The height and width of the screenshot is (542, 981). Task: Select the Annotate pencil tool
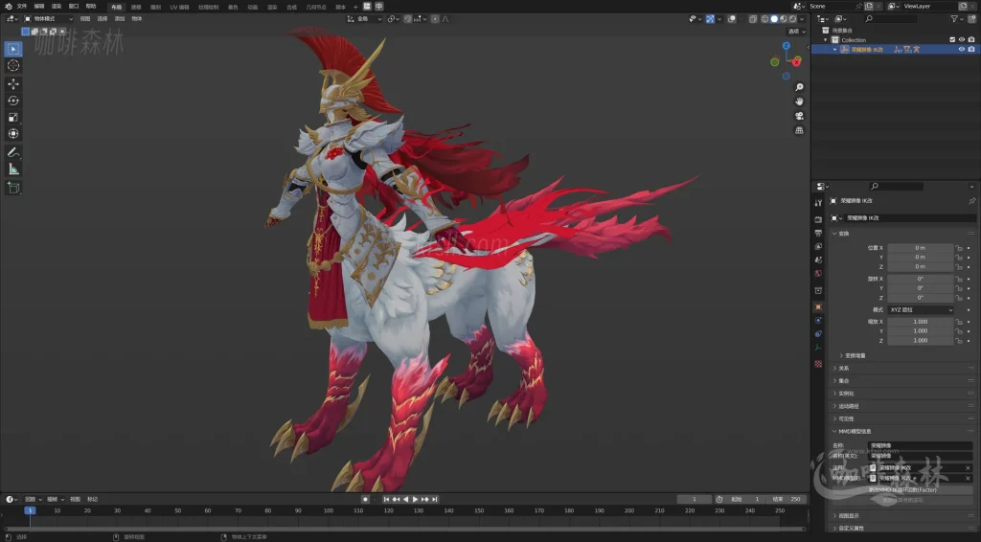pyautogui.click(x=13, y=152)
